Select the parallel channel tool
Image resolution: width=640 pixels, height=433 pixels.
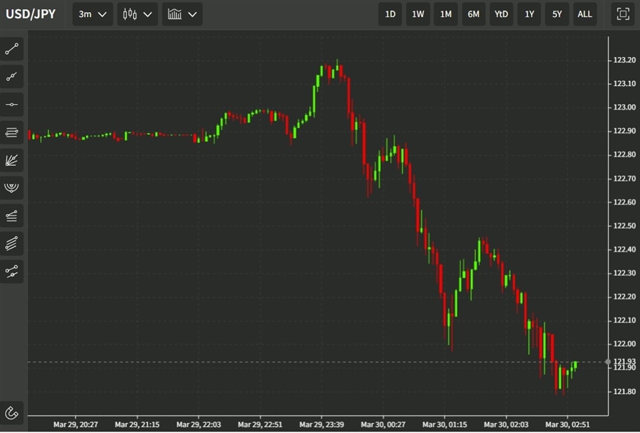(11, 244)
